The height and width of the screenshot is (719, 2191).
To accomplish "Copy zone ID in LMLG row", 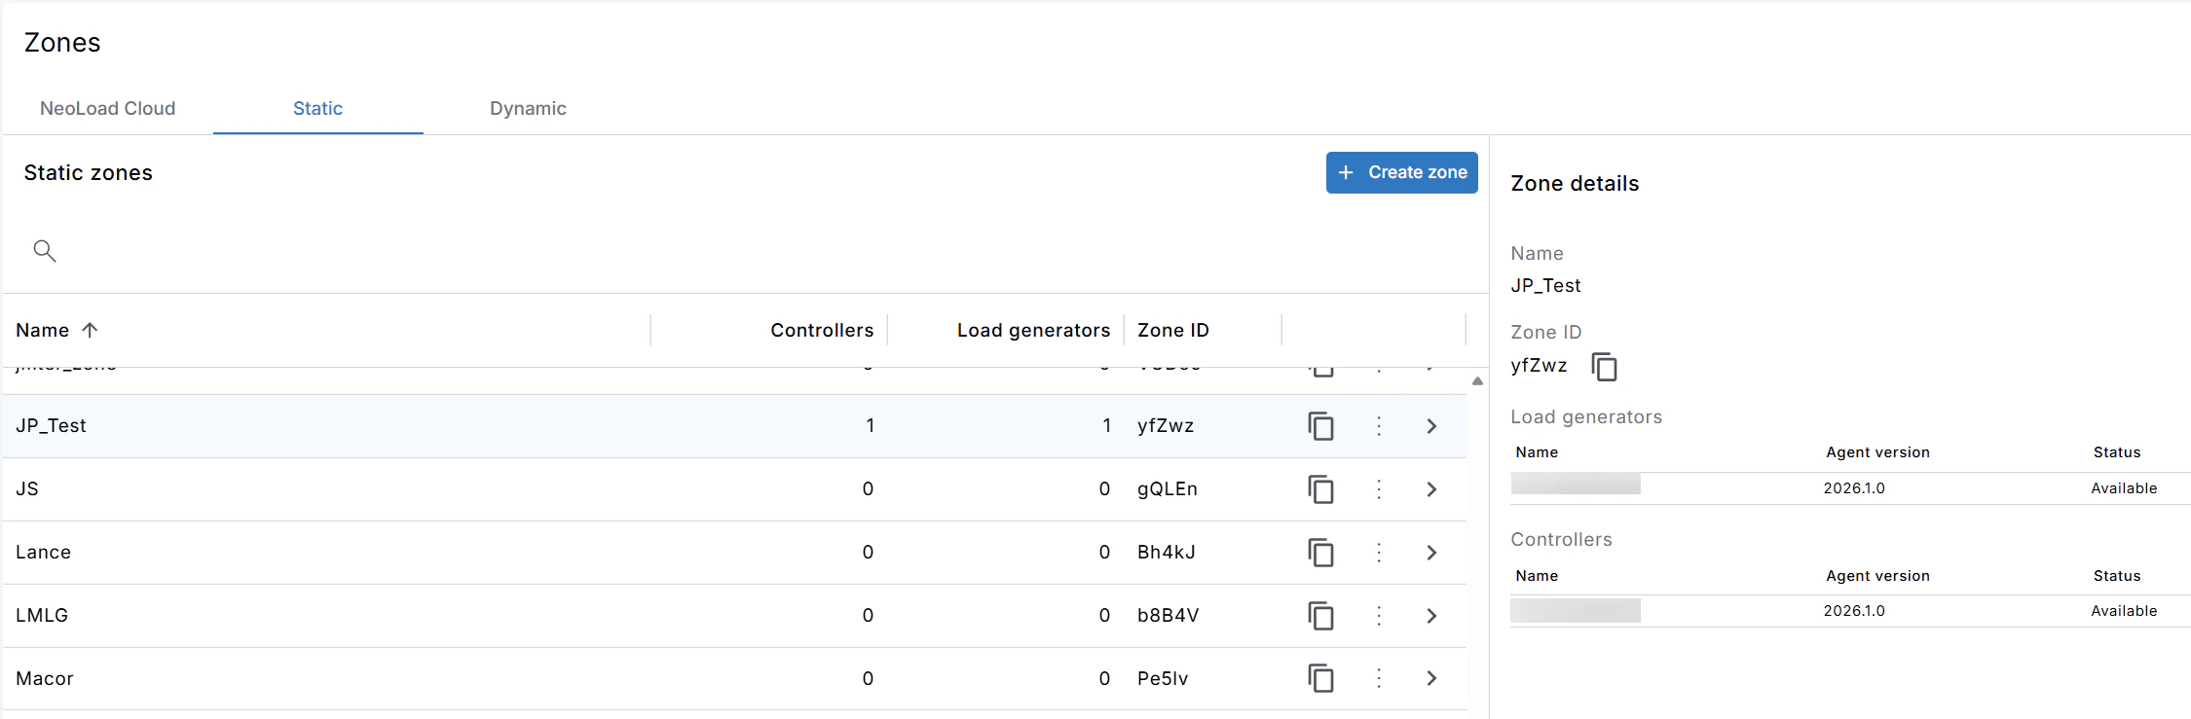I will (x=1320, y=616).
